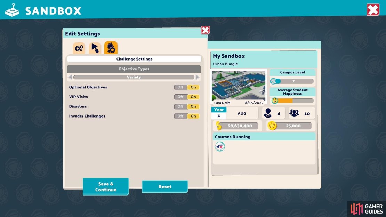This screenshot has height=217, width=386.
Task: Click the Campus Level progress bar
Action: pos(293,81)
